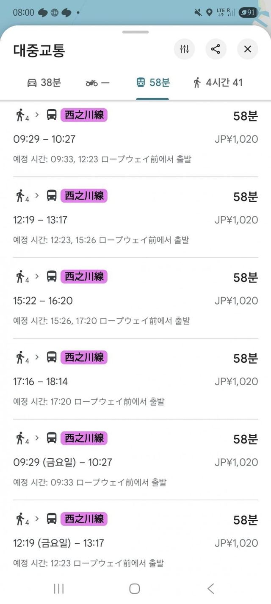
Task: Close the 대중교통 transit panel
Action: coord(248,49)
